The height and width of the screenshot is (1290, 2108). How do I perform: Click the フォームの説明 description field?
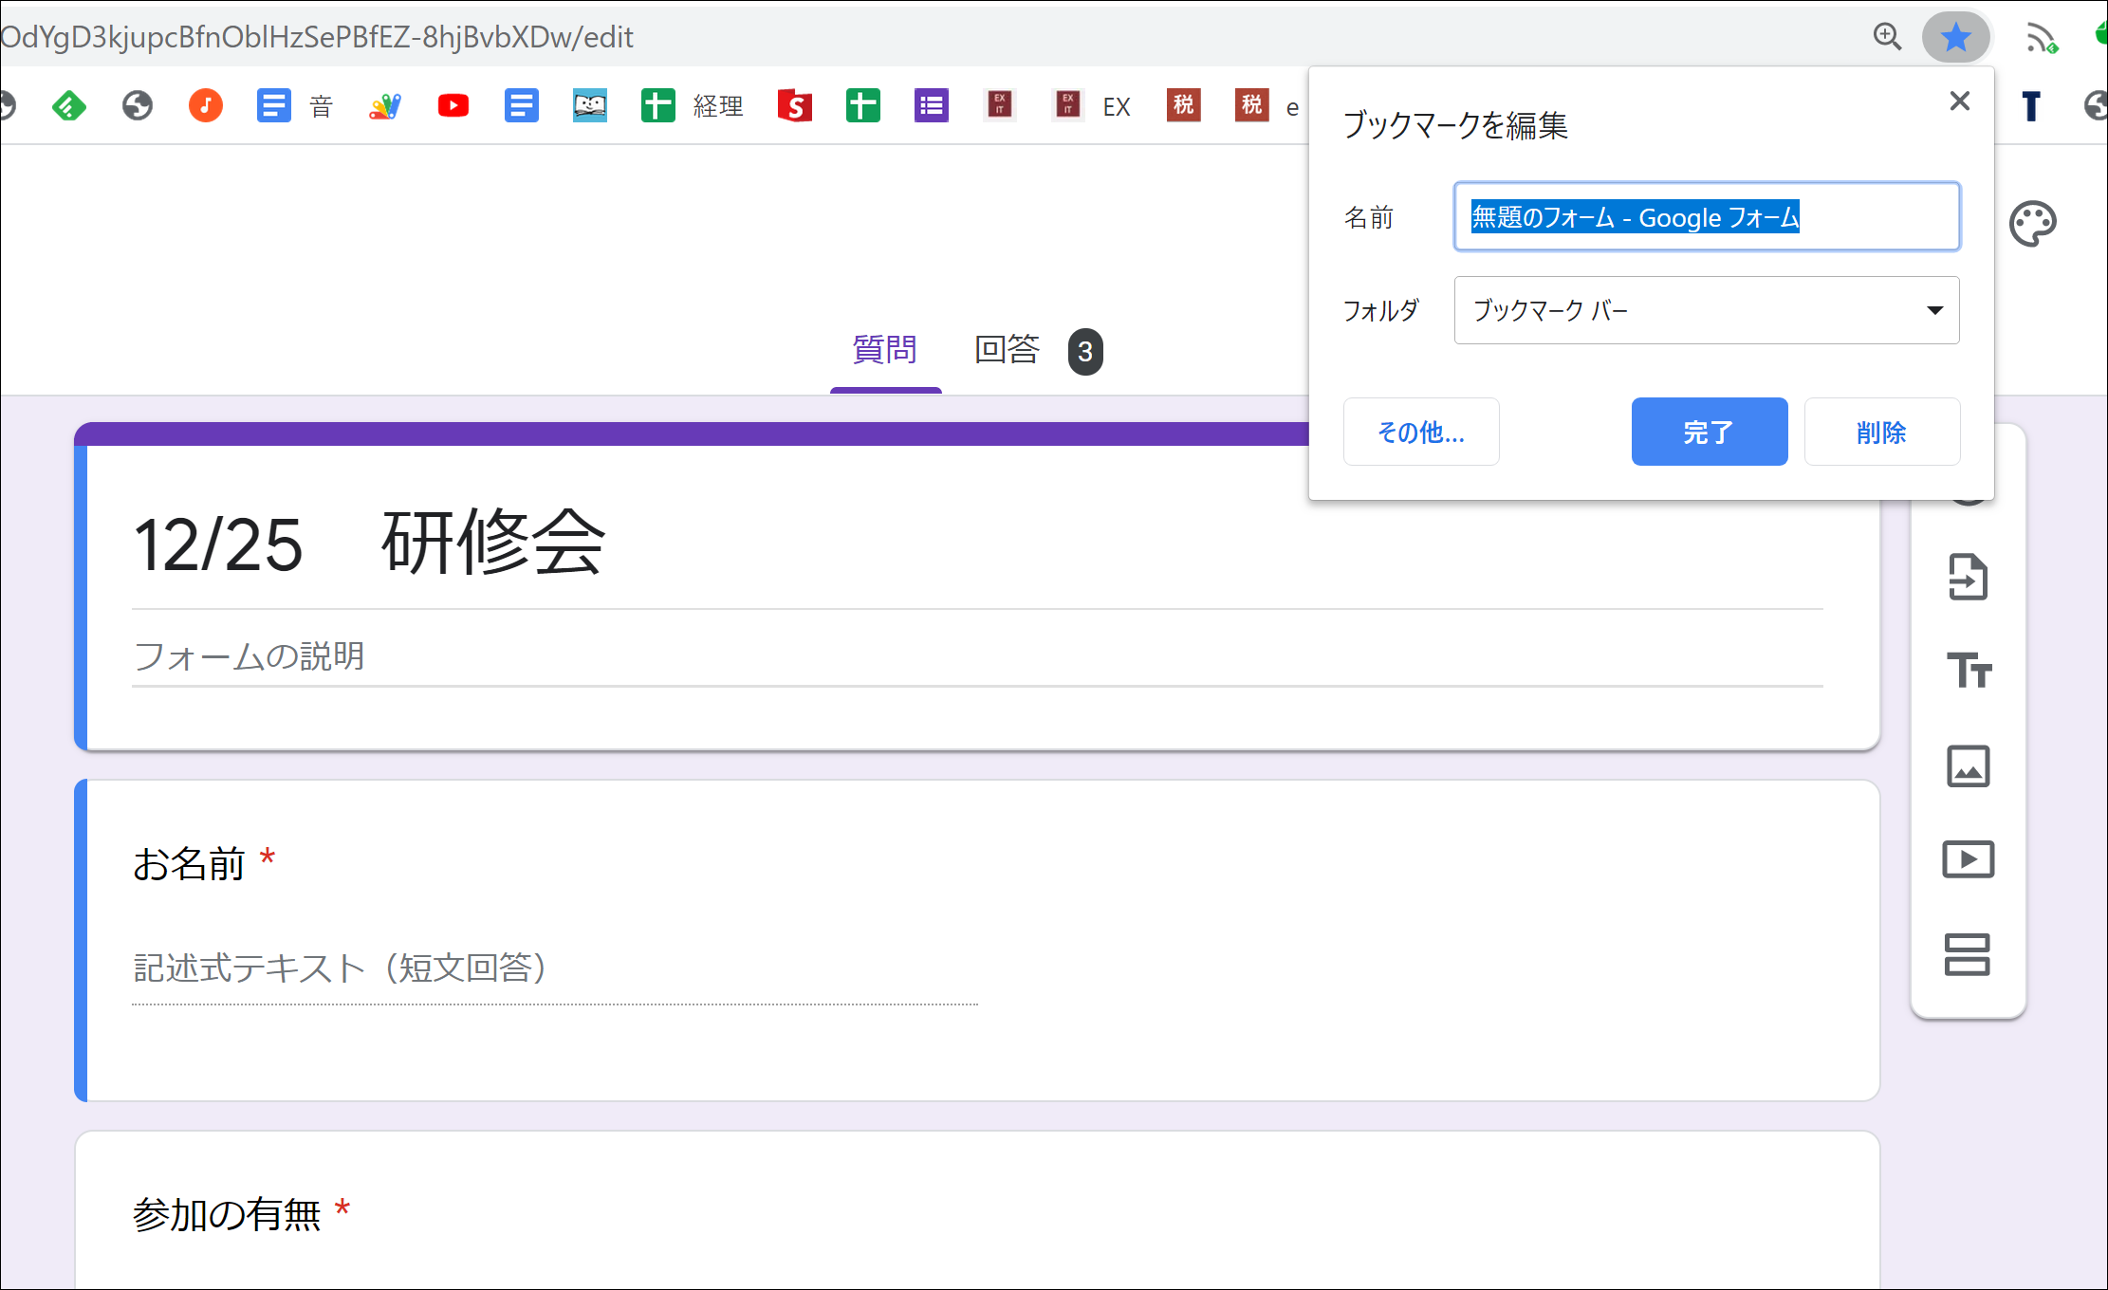coord(977,656)
